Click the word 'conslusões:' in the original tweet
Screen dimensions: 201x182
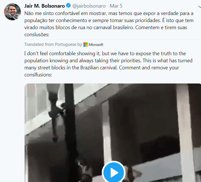pyautogui.click(x=38, y=35)
